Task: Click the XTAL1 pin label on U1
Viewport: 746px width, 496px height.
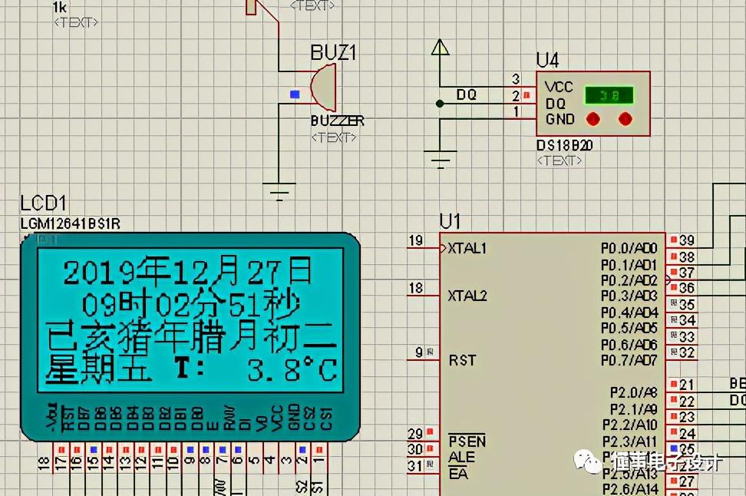Action: [x=467, y=249]
